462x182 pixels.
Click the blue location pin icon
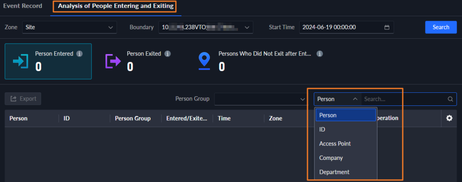pos(205,61)
